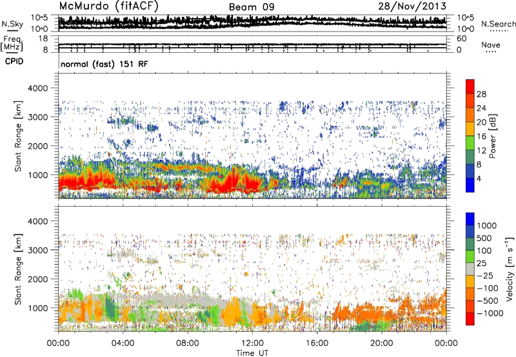This screenshot has height=357, width=516.
Task: Click the red bottom of Velocity colorbar
Action: point(470,319)
